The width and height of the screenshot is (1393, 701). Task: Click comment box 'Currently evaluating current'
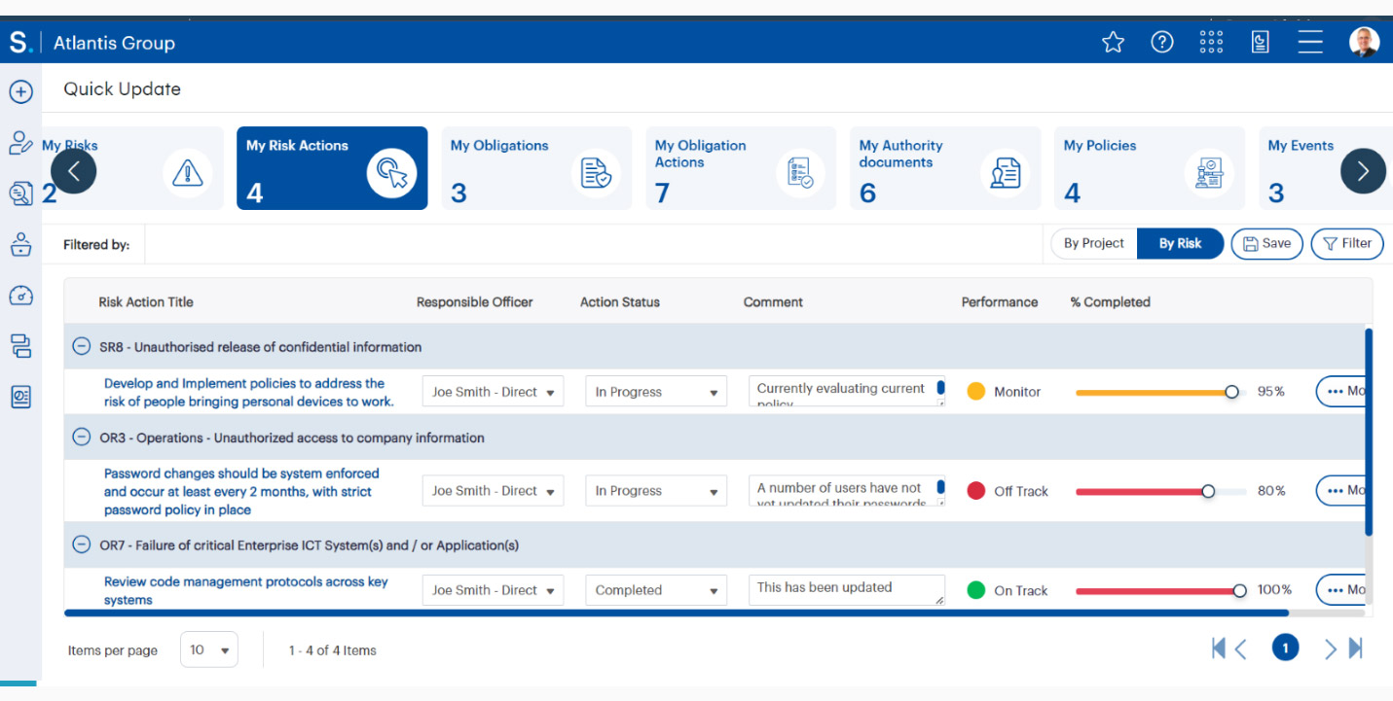tap(846, 392)
